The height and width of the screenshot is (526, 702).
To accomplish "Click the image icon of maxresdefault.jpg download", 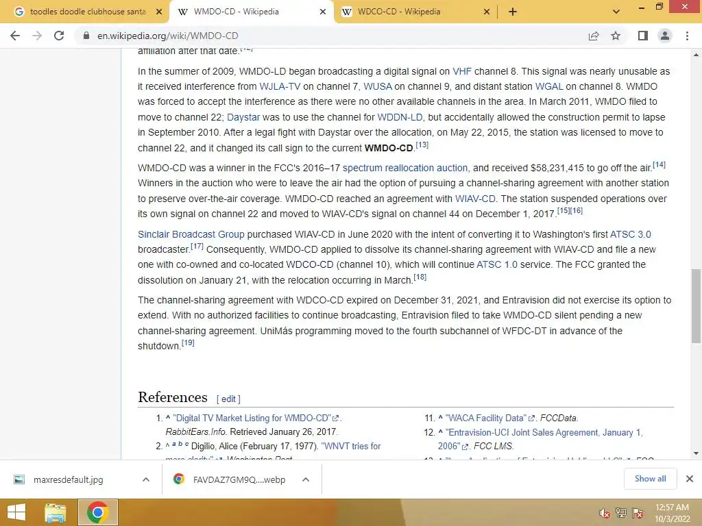I will click(x=19, y=479).
